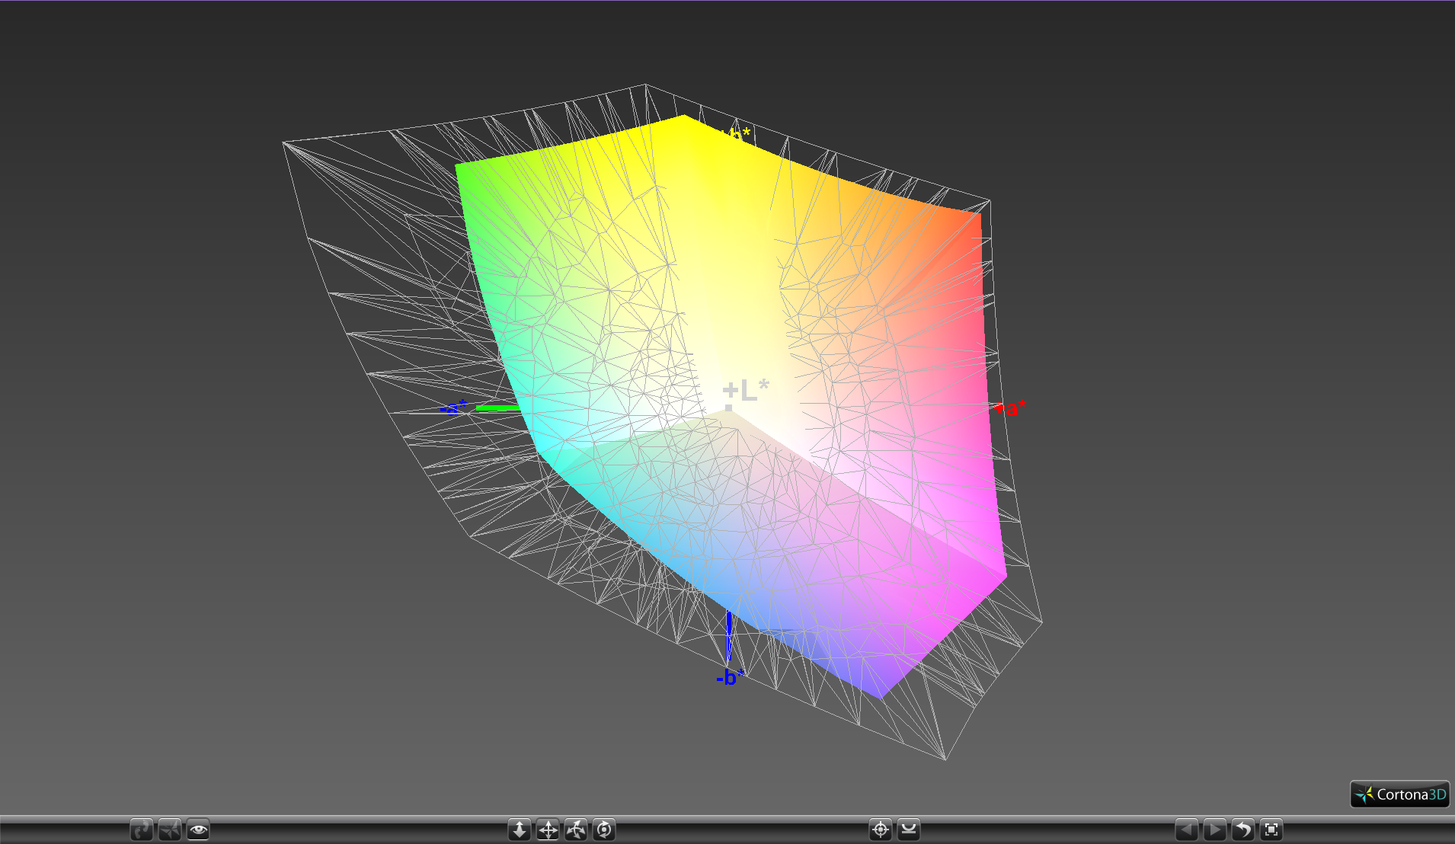Switch to Fly navigation mode (airplane icon)
Screen dimensions: 1455x844
(x=170, y=830)
